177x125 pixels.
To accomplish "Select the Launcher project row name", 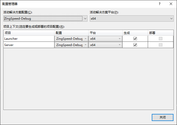I will coord(11,39).
